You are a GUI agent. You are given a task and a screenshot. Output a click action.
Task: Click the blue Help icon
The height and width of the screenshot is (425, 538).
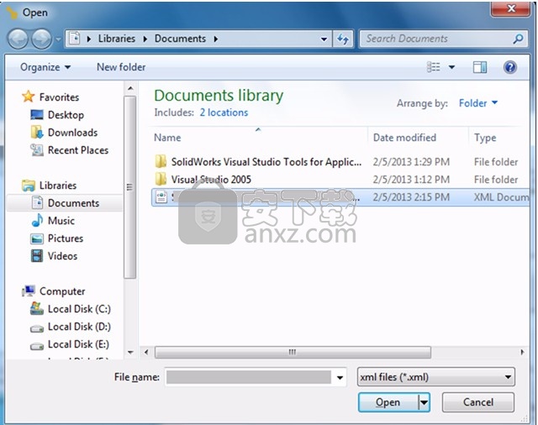[x=510, y=67]
